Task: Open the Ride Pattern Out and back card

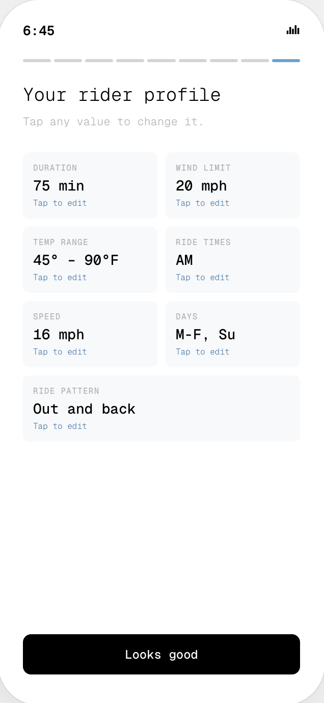Action: (161, 409)
